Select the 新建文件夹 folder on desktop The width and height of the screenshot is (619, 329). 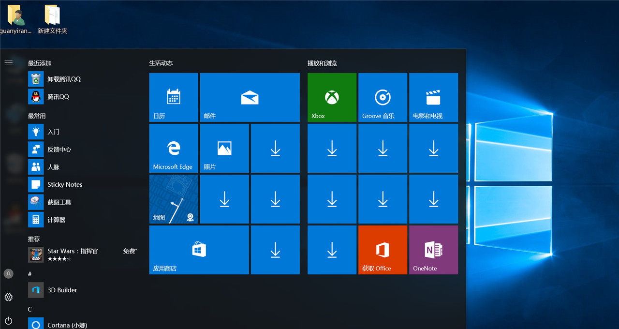[52, 20]
